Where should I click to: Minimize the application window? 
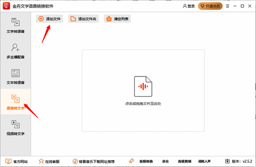coord(235,6)
